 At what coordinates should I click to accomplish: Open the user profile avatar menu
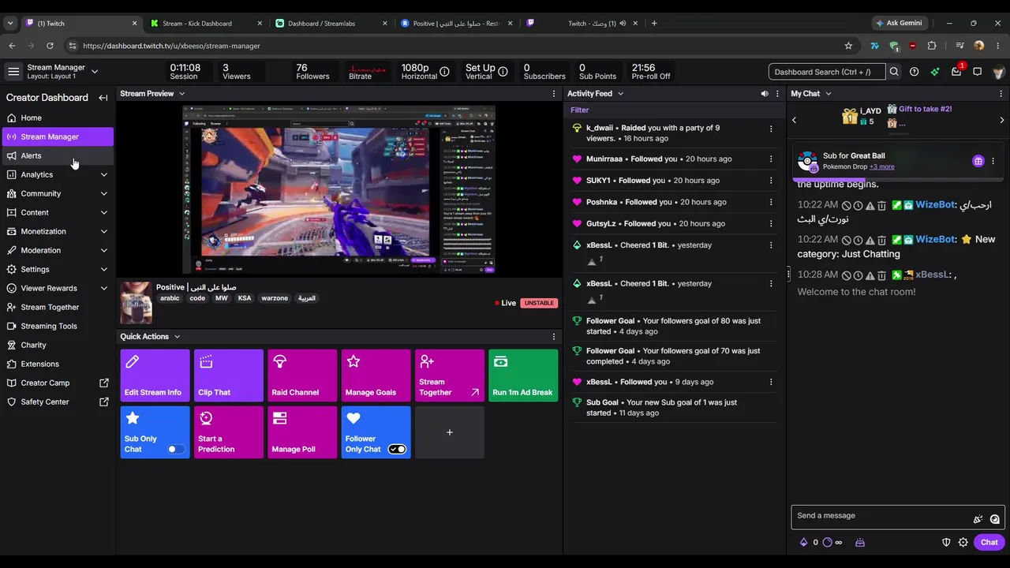998,72
